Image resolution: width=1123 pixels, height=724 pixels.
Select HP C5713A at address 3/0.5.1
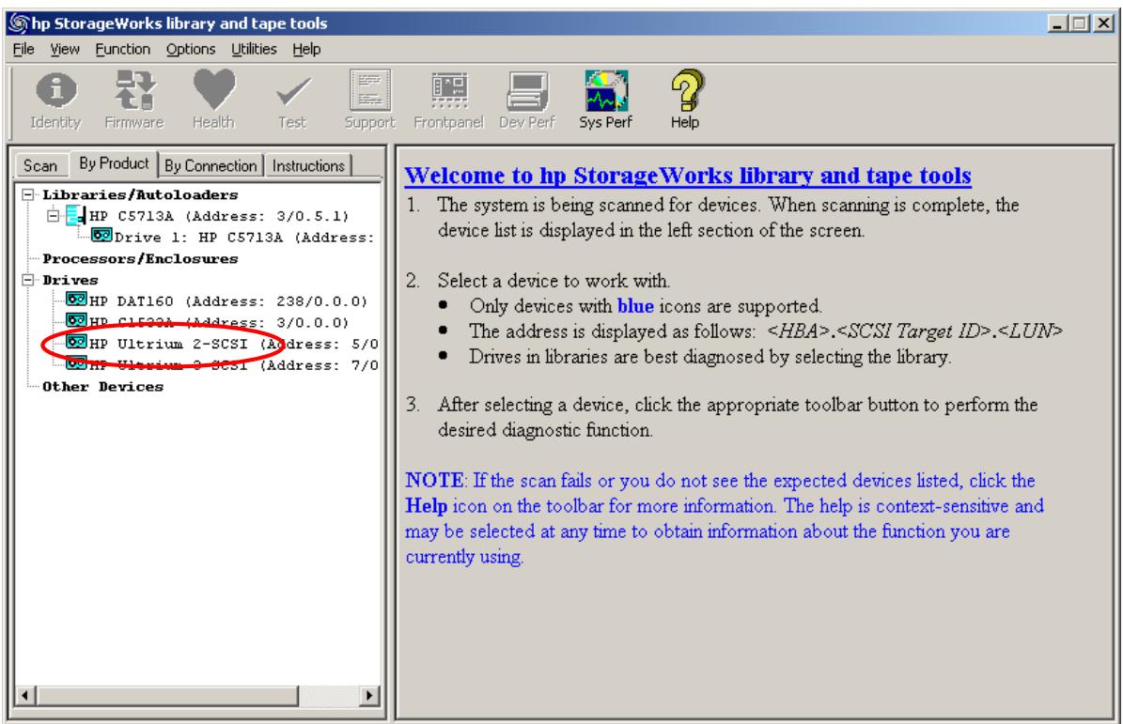(x=218, y=216)
